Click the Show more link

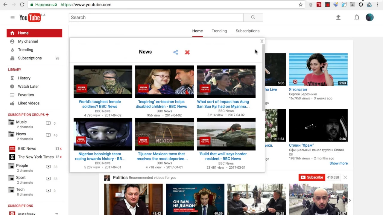pos(338,163)
